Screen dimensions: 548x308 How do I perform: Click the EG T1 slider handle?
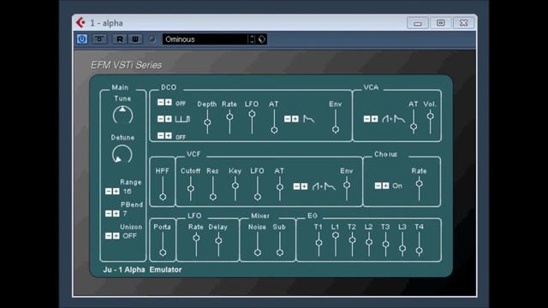319,243
